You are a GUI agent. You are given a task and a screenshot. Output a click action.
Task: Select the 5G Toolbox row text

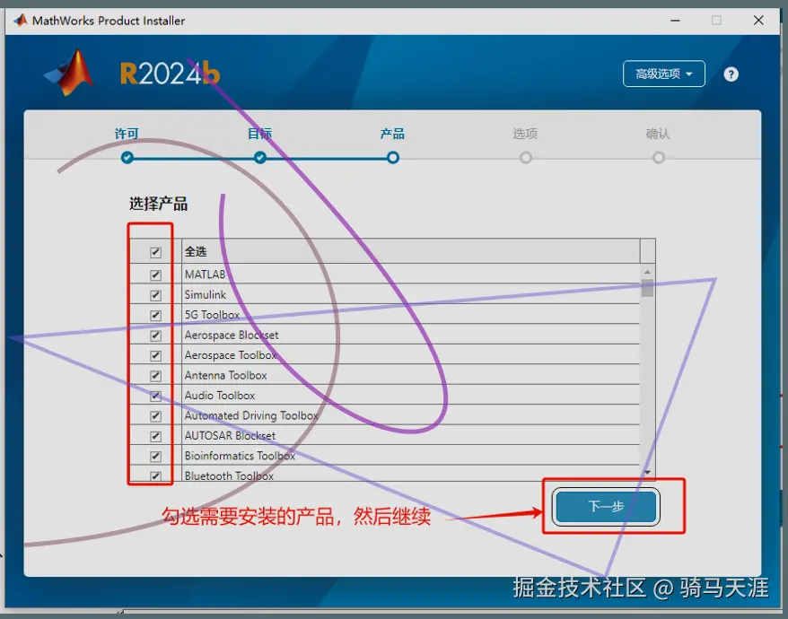[212, 315]
